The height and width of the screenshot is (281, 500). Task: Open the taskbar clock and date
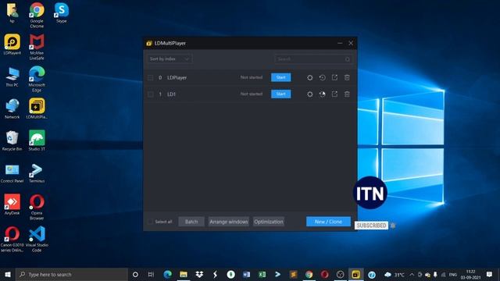470,274
